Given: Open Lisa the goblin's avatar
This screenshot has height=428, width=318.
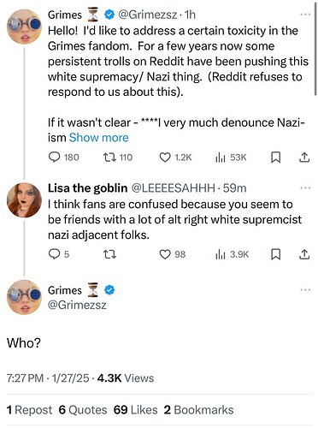Looking at the screenshot, I should [24, 200].
